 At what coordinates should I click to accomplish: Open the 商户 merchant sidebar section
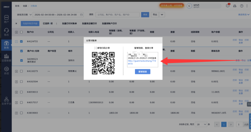[x=6, y=19]
